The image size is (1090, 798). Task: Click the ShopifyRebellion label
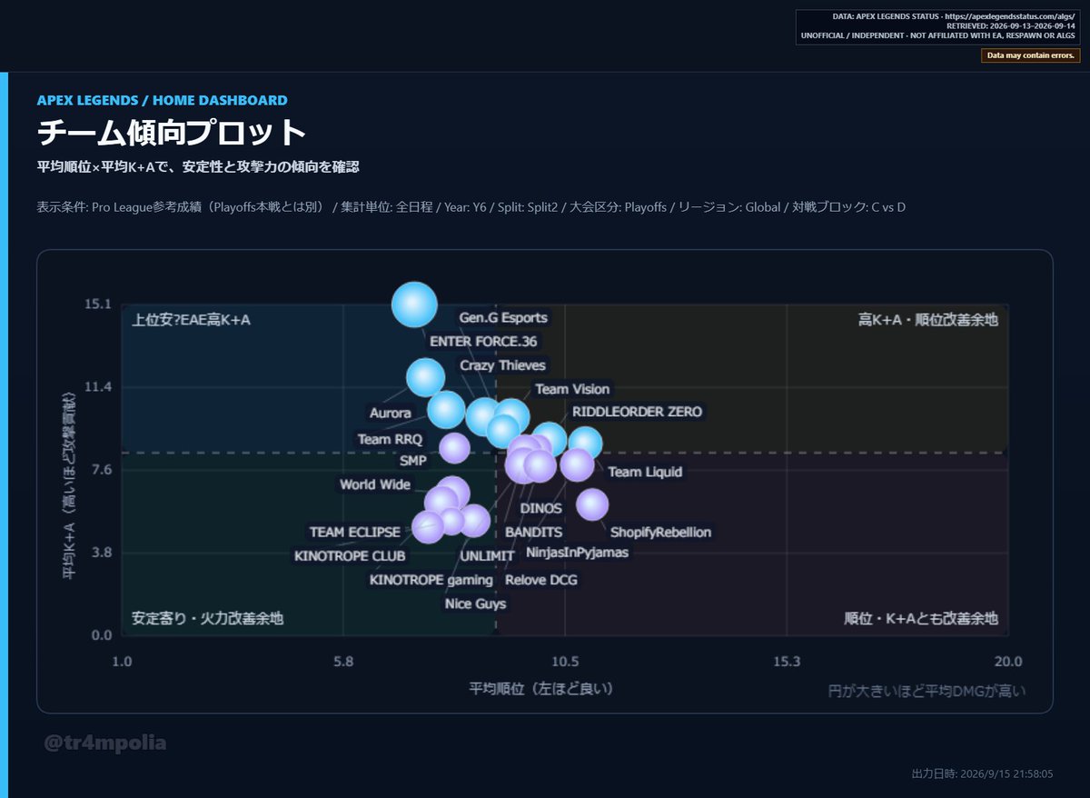tap(661, 533)
